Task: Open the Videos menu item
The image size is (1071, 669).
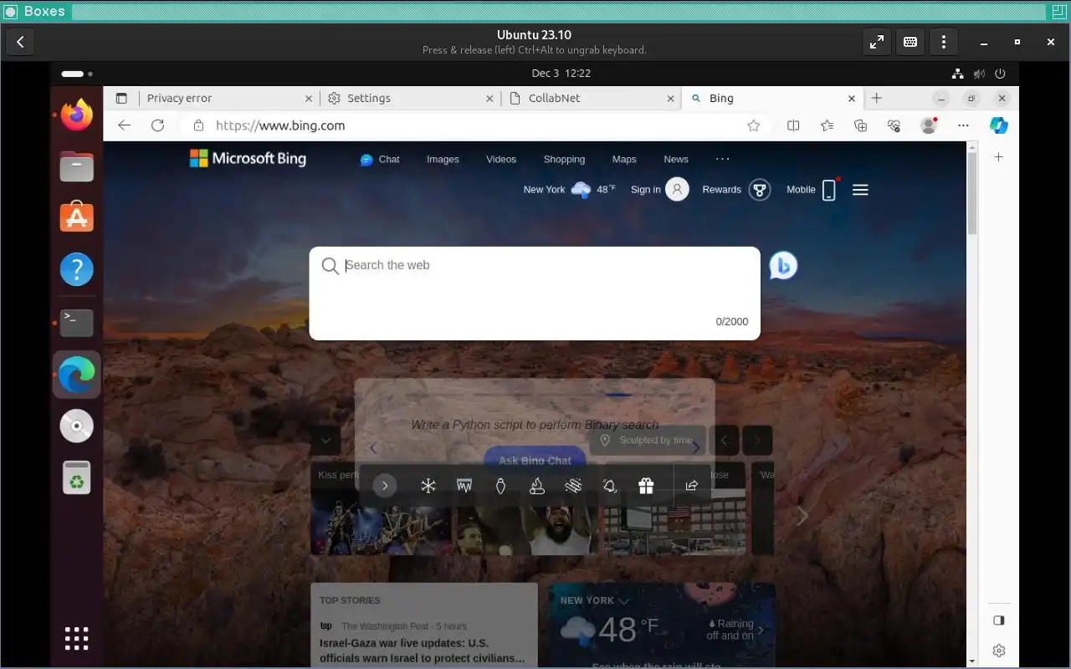Action: pyautogui.click(x=501, y=159)
